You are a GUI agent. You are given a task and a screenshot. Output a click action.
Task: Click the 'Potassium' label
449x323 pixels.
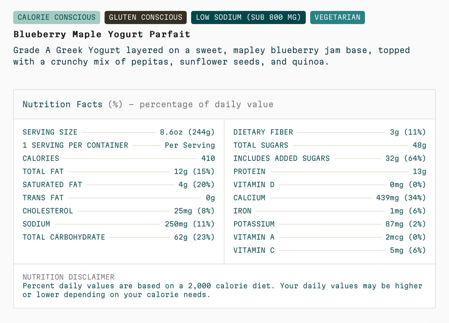click(x=254, y=224)
